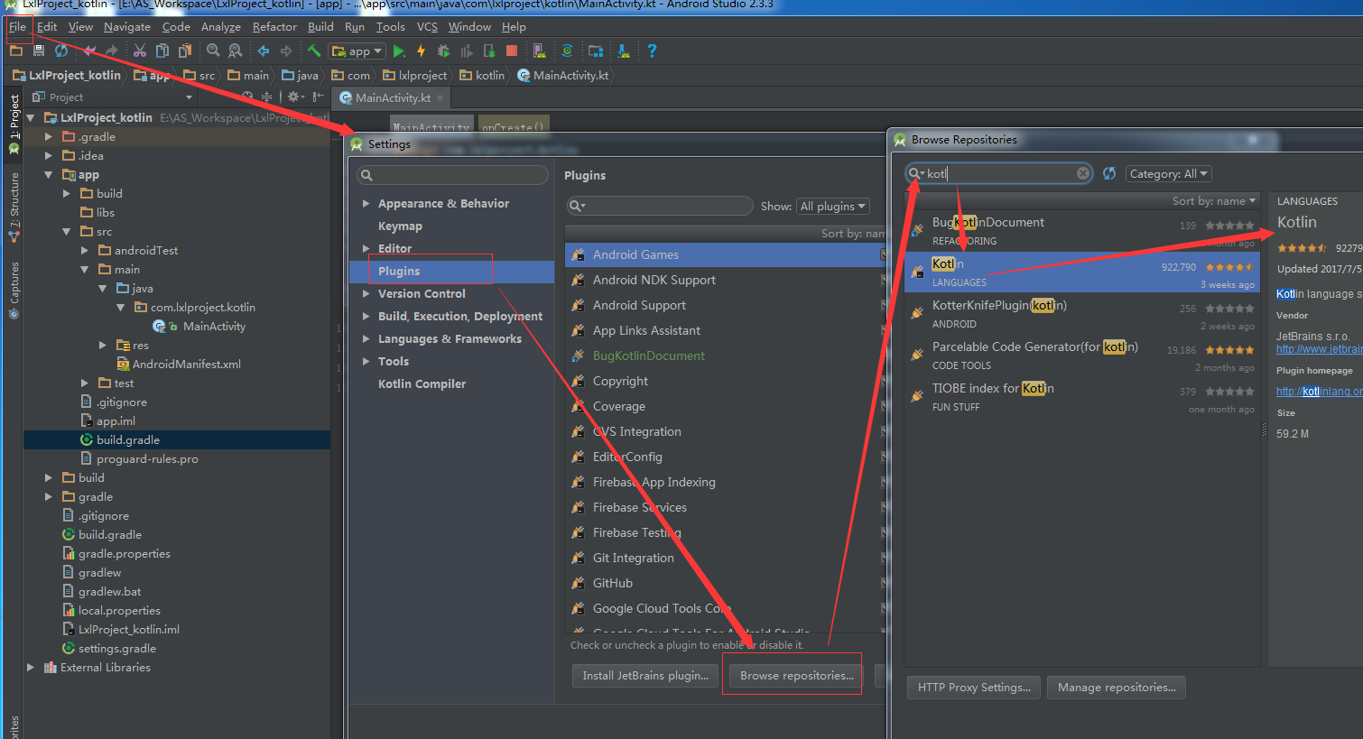1363x739 pixels.
Task: Expand the Languages & Frameworks node
Action: [x=366, y=338]
